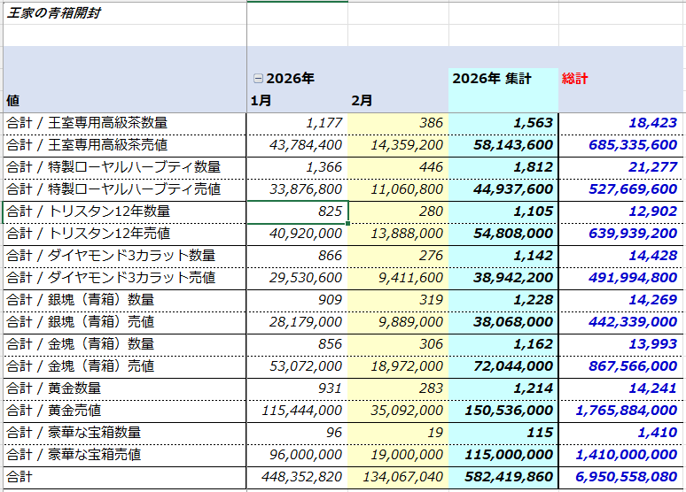Select grand total 21,277 for 特製ローヤルハーブティ数量
The width and height of the screenshot is (686, 492).
click(x=654, y=167)
